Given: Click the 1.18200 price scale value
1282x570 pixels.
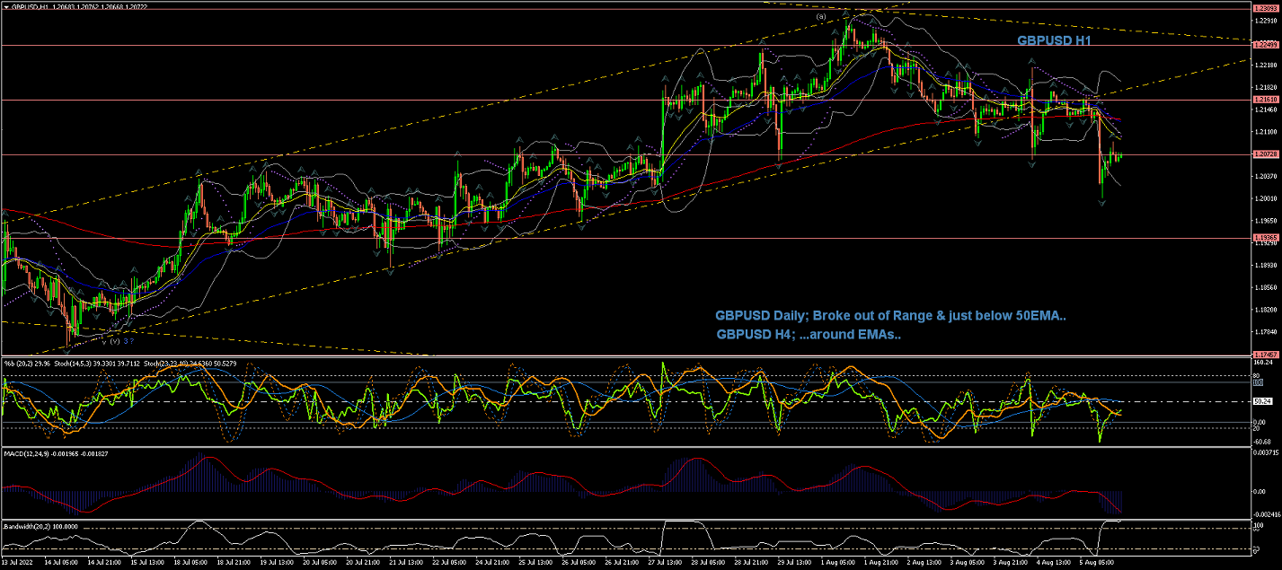Looking at the screenshot, I should click(x=1266, y=310).
